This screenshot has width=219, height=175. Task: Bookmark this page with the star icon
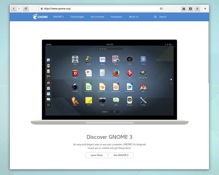click(x=161, y=9)
